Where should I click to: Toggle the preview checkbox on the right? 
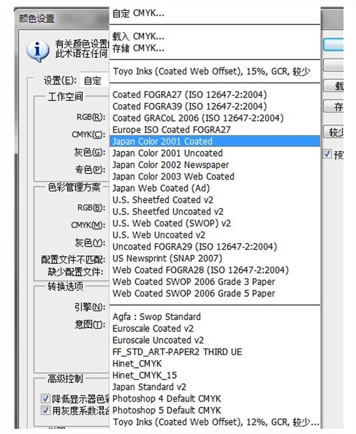[327, 153]
